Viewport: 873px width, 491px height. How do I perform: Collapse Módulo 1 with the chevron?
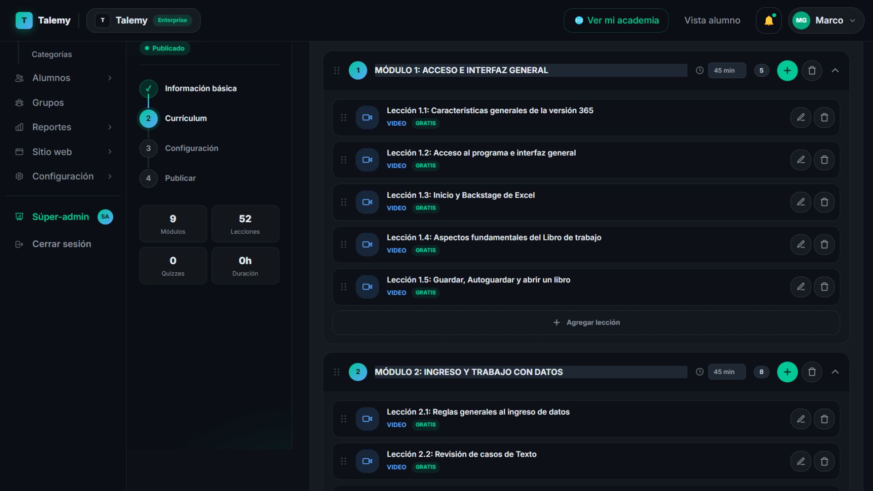[835, 70]
